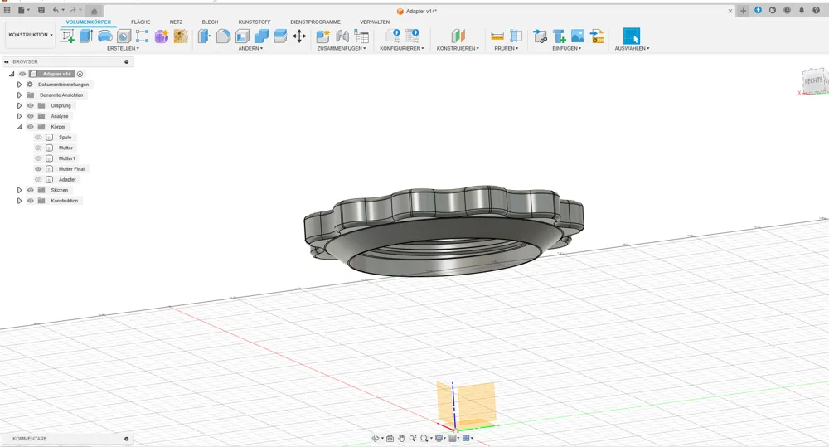Open the Create Form purple icon
Screen dimensions: 829x447
tap(162, 36)
